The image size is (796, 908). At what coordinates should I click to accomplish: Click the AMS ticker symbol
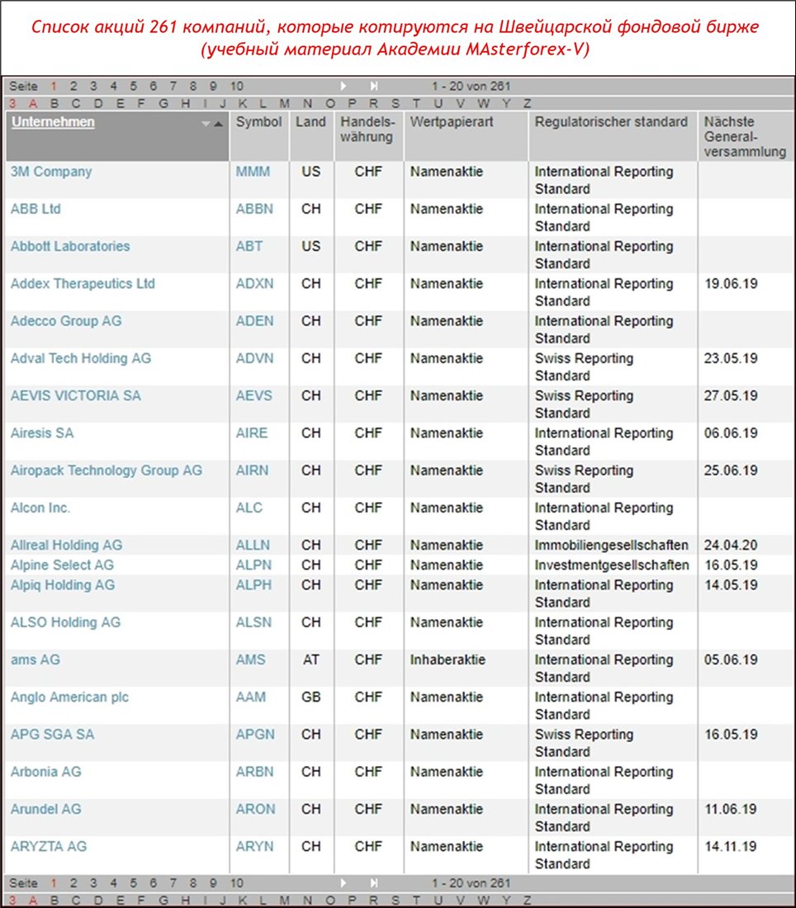point(250,660)
